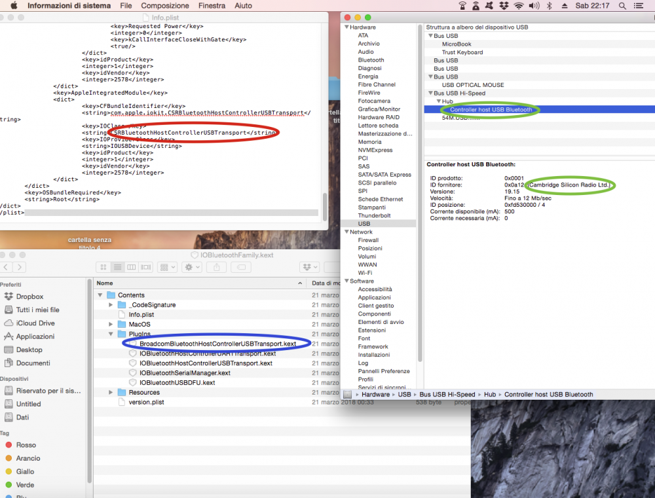
Task: Select IOBluetoothSerialManager.kext file
Action: pos(185,373)
